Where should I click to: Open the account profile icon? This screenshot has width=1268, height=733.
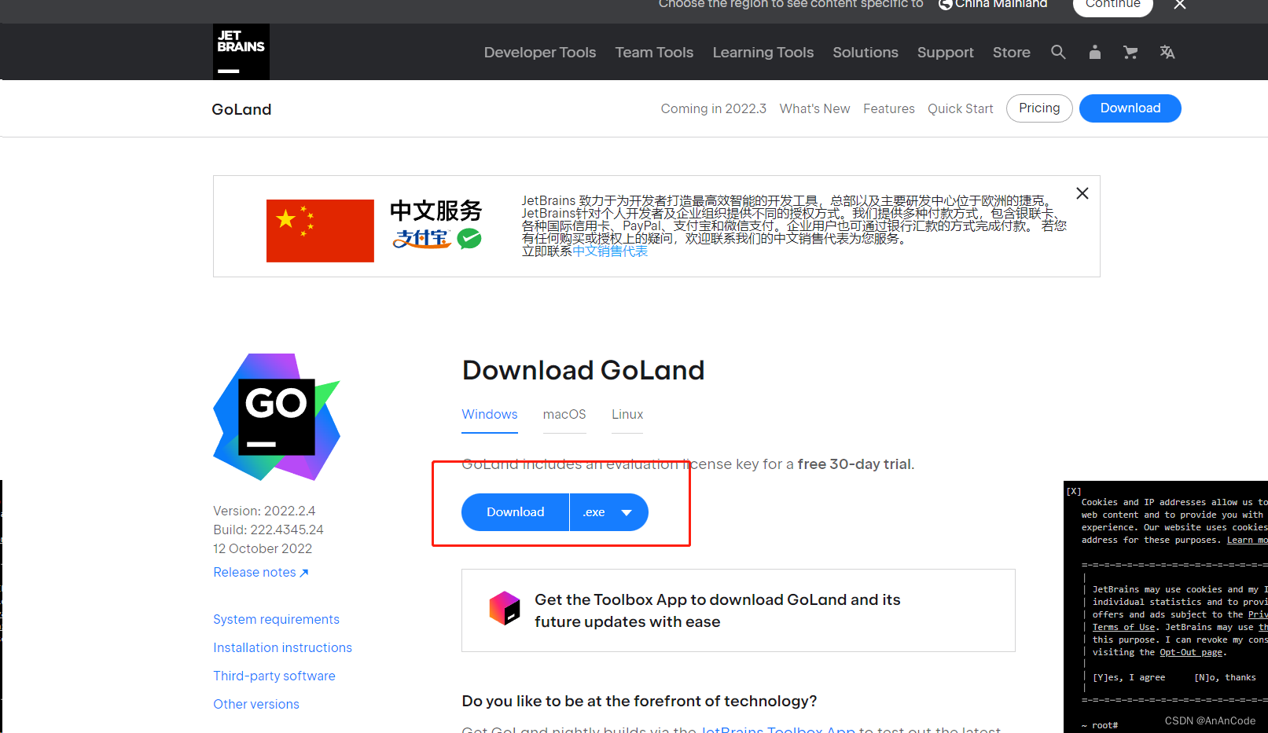[1094, 52]
